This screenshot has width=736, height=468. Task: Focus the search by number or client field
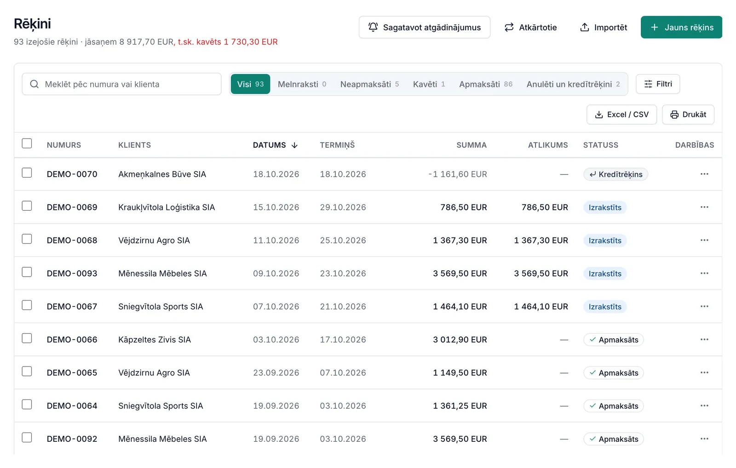pos(121,84)
